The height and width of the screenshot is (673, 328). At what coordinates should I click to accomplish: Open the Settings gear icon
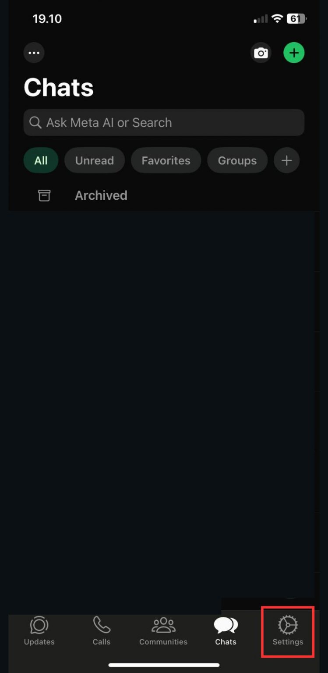click(288, 625)
